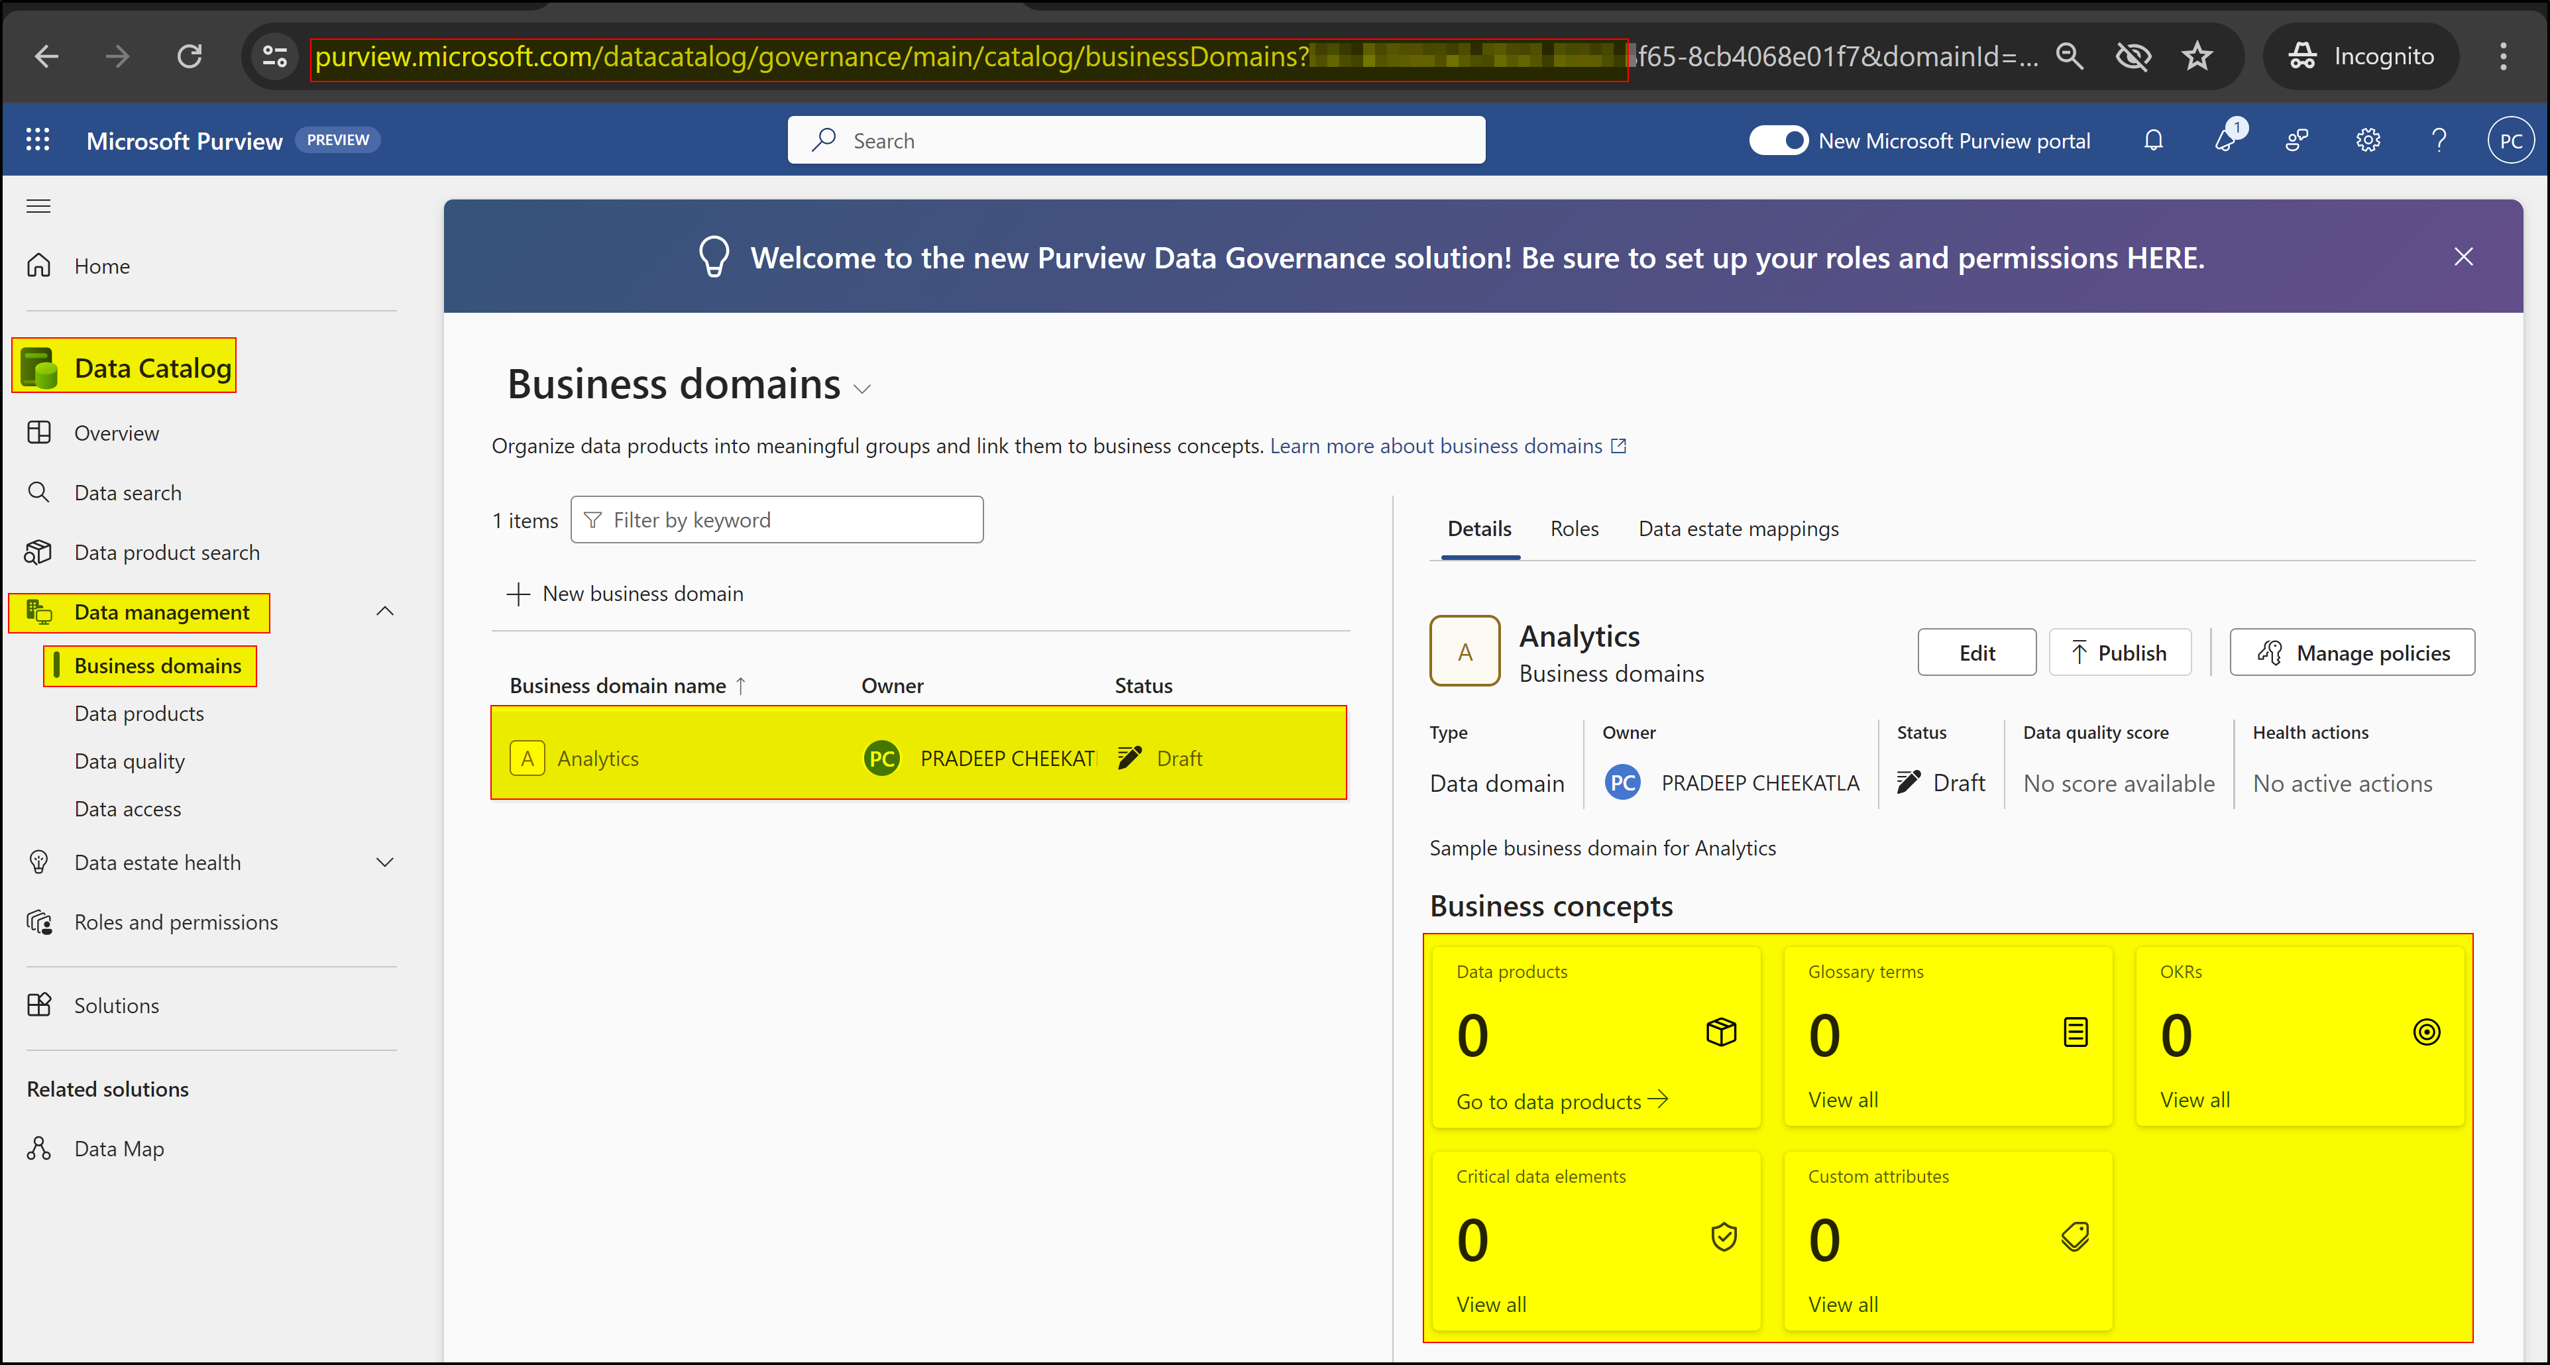Sort by Business domain name column
The width and height of the screenshot is (2550, 1365).
(628, 685)
